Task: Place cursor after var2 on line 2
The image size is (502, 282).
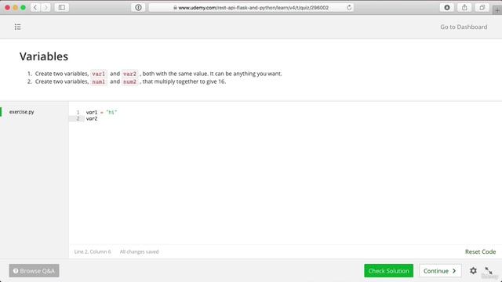Action: click(97, 118)
